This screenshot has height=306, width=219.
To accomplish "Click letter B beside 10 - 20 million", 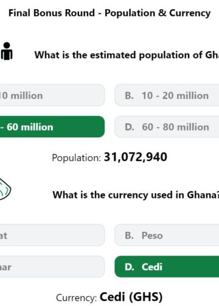I will [129, 95].
